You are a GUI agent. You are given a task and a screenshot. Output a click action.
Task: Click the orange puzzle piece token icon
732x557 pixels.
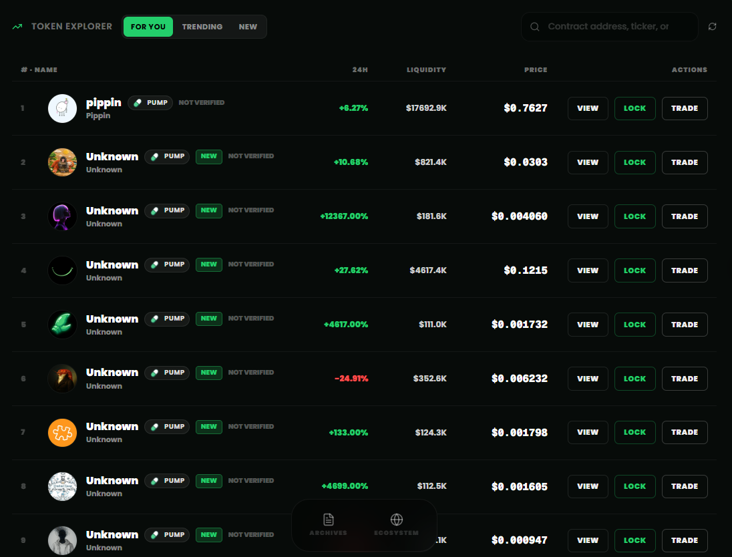point(63,432)
